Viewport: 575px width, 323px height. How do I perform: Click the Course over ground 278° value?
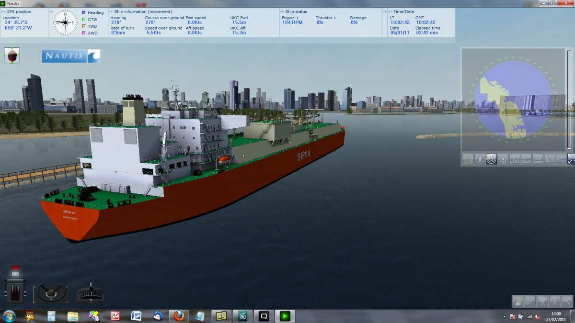150,22
